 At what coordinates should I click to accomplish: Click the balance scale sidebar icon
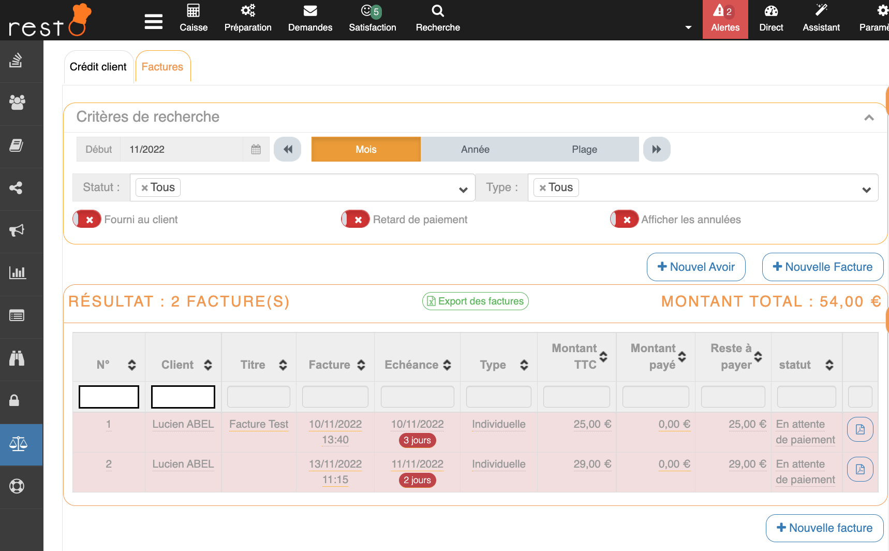tap(18, 444)
